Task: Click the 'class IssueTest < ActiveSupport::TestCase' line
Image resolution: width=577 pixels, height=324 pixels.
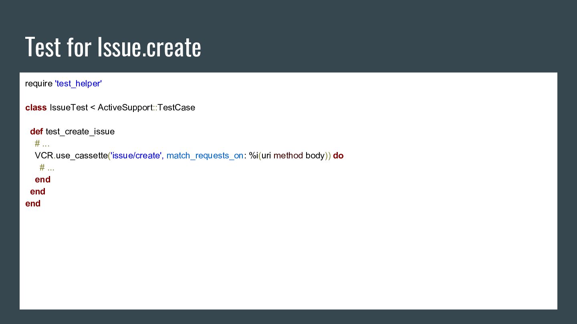Action: point(110,108)
